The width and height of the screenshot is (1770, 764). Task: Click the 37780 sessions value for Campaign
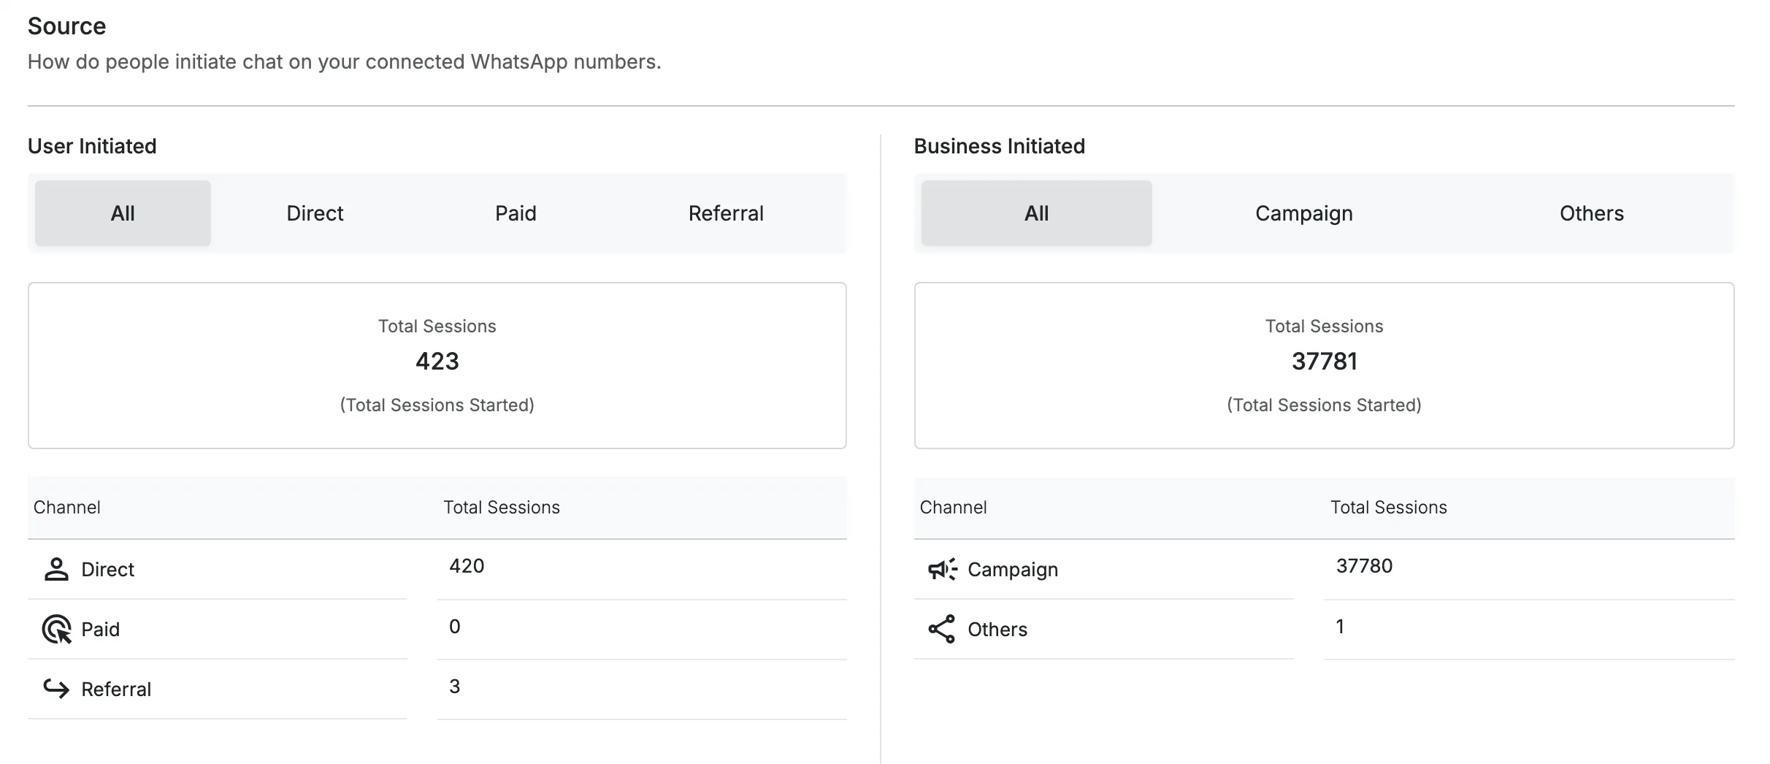pyautogui.click(x=1364, y=566)
